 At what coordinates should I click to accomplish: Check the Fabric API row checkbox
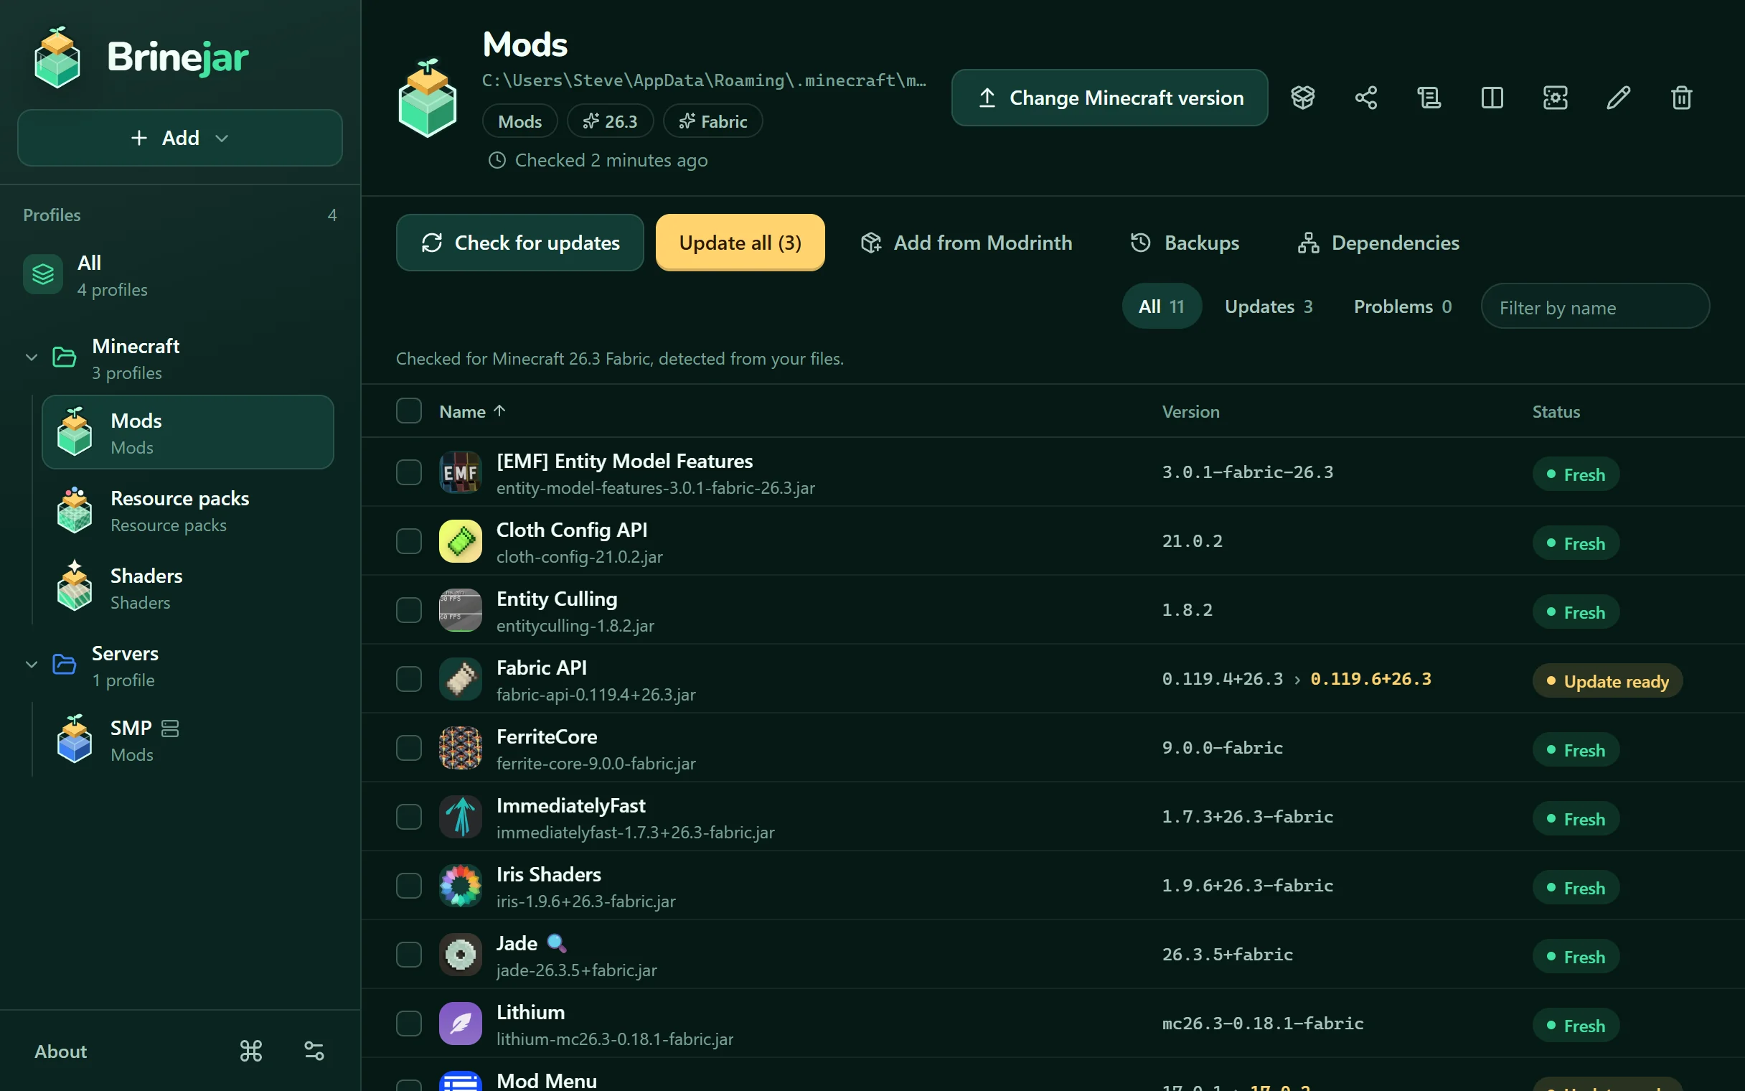coord(409,679)
